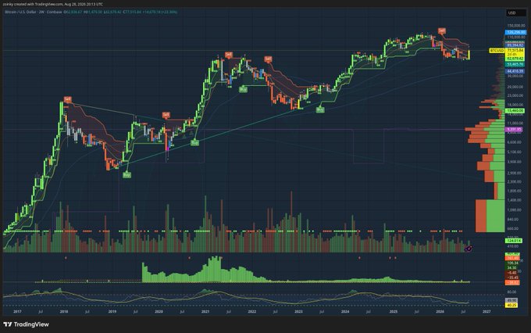Viewport: 531px width, 333px height.
Task: Click the Sell signal marker in early 2020
Action: pyautogui.click(x=166, y=115)
